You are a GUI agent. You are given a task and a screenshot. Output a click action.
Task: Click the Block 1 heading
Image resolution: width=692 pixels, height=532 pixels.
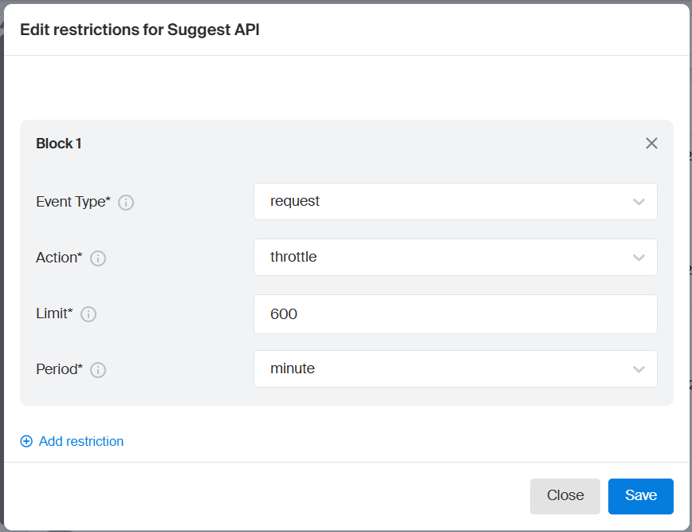pyautogui.click(x=59, y=144)
